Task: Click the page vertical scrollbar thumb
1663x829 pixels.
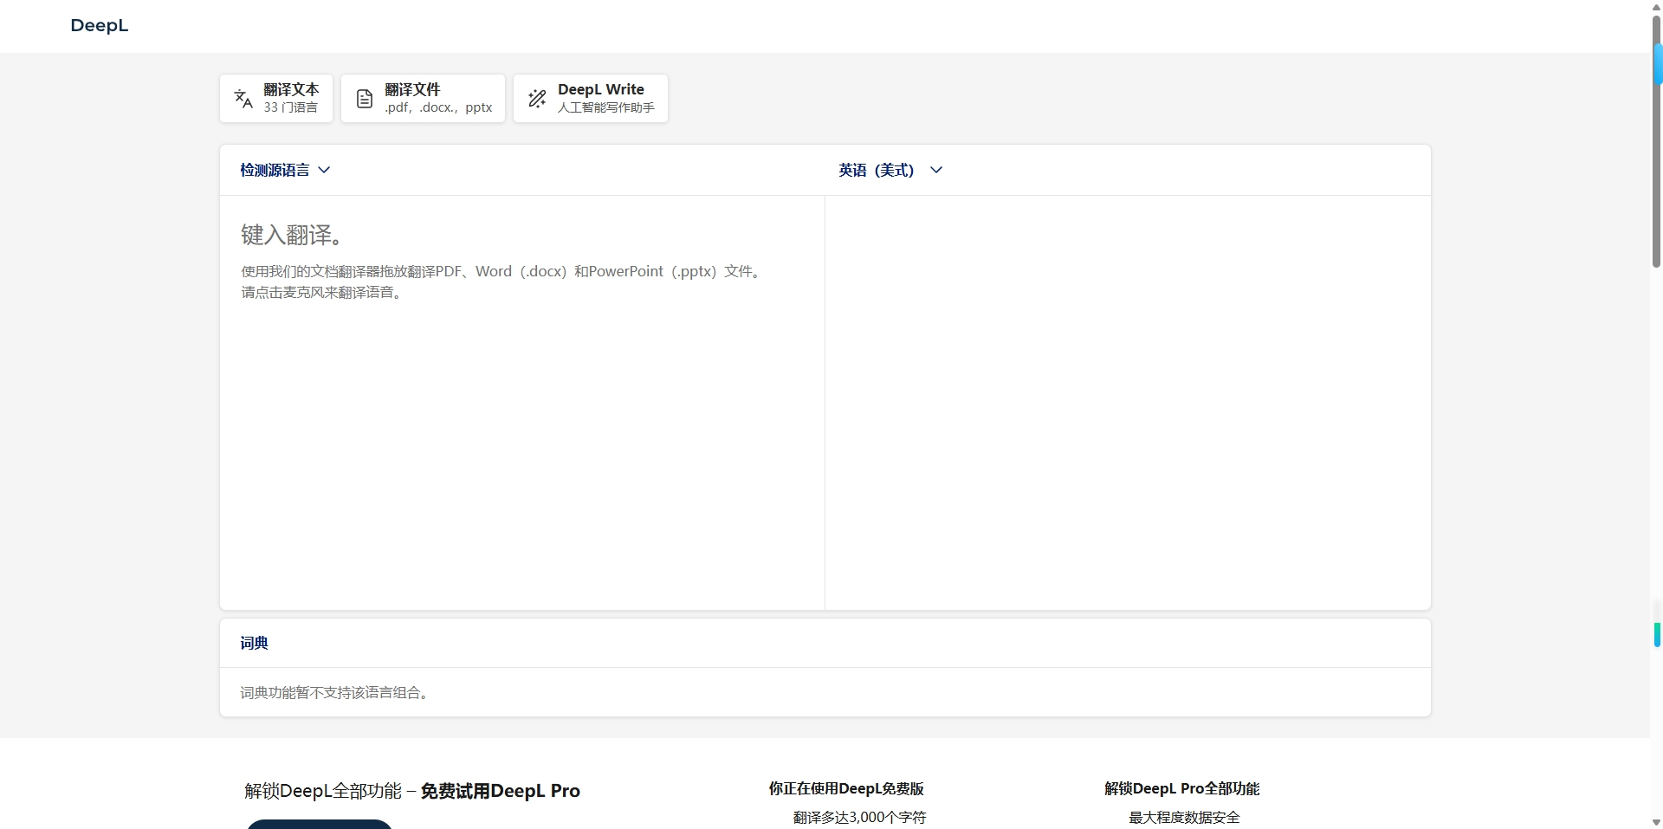Action: tap(1656, 142)
